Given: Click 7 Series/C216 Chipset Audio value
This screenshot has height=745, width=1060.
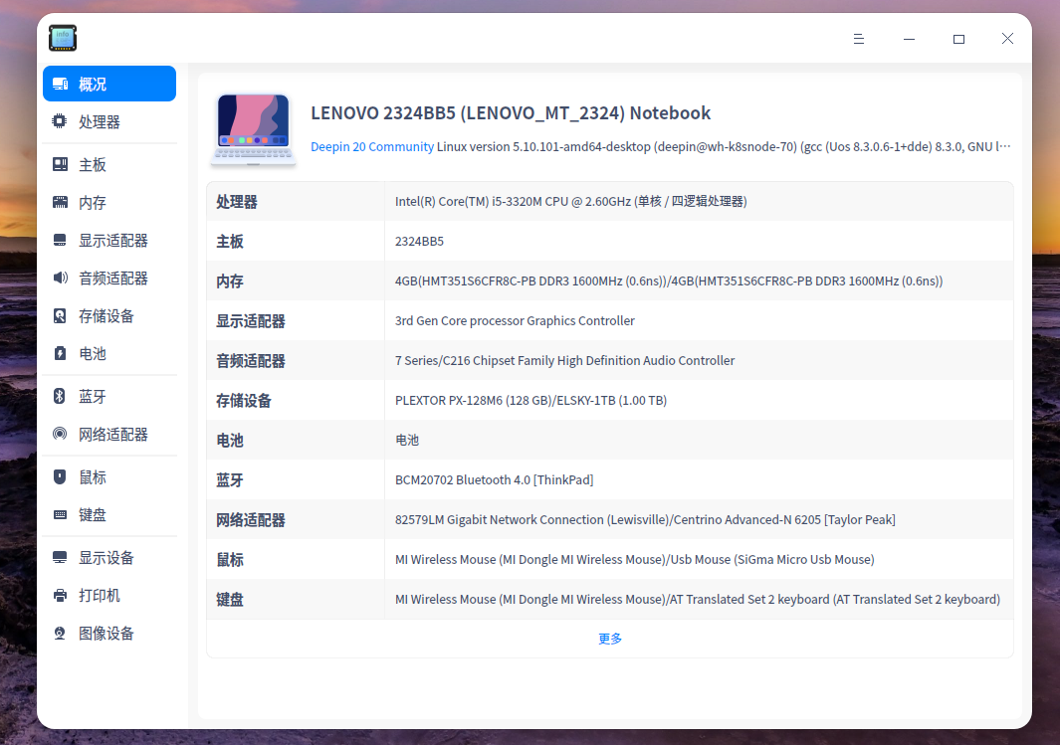Looking at the screenshot, I should click(564, 361).
